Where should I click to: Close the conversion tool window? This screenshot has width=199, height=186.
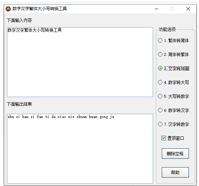pyautogui.click(x=188, y=9)
